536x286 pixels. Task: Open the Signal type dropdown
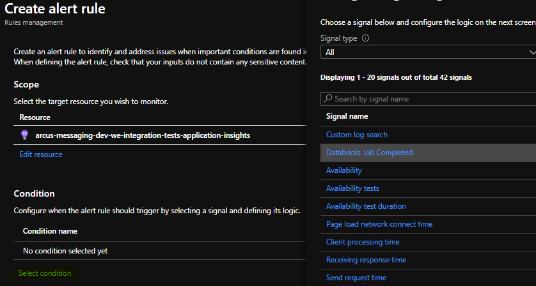(x=427, y=52)
